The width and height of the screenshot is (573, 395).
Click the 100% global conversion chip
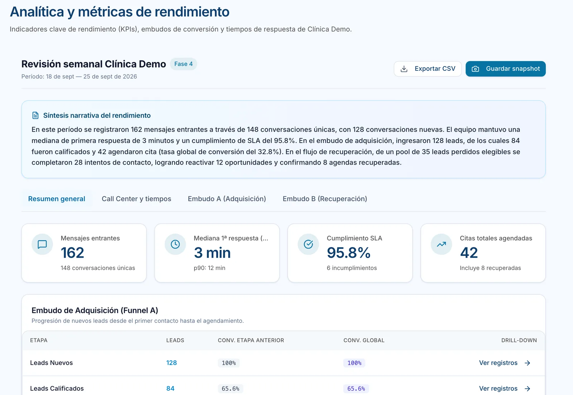(354, 363)
